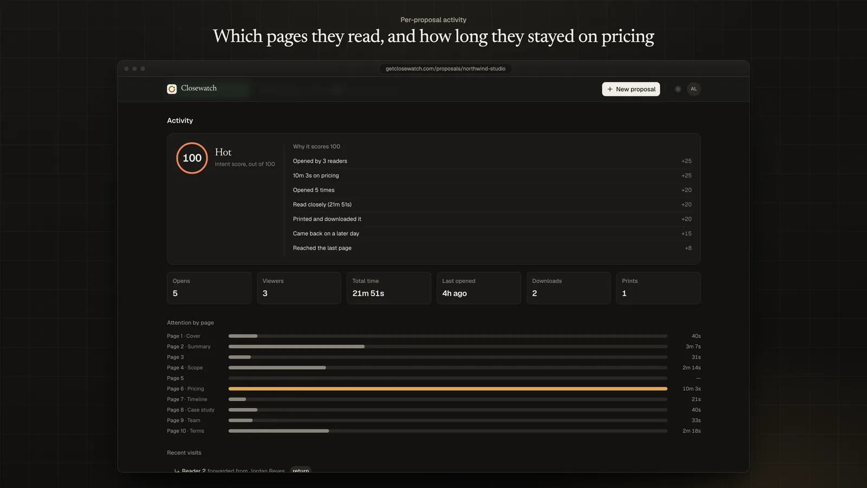Click the Page 3 label
Screen dimensions: 867x488
click(176, 357)
